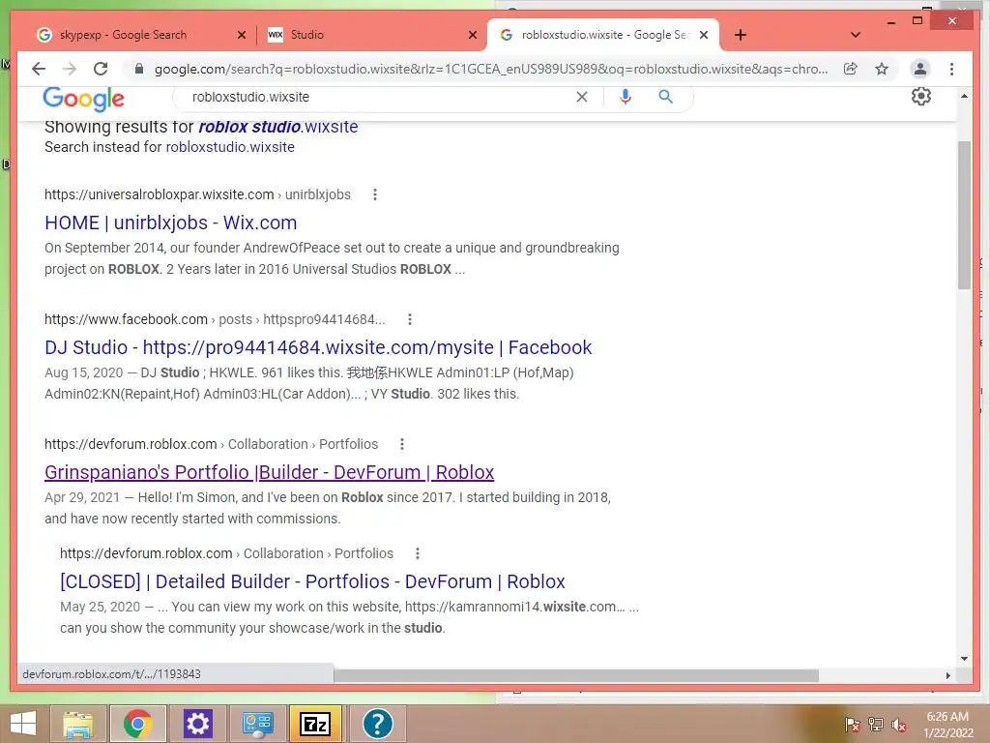Open the help question-mark taskbar app
The width and height of the screenshot is (990, 743).
pos(378,724)
